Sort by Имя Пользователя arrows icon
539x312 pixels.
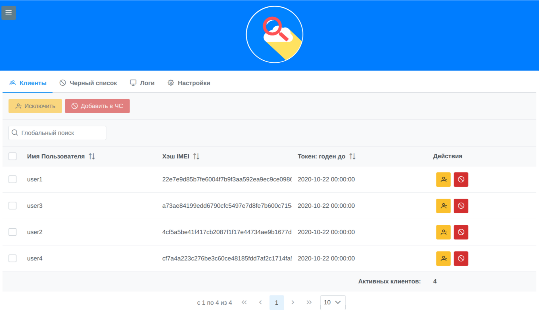pos(92,156)
